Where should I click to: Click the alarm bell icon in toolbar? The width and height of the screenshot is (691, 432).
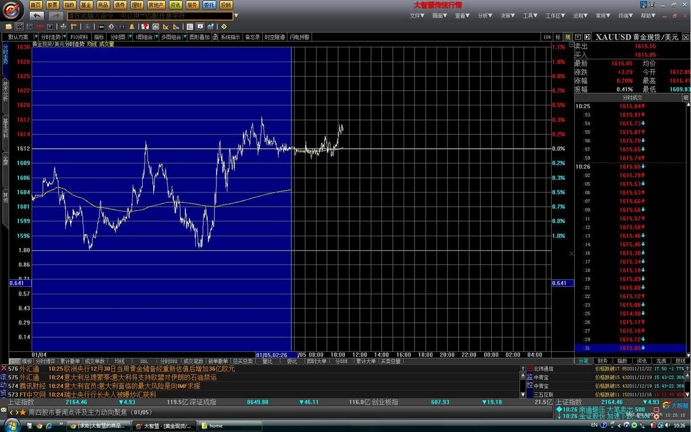pos(132,26)
